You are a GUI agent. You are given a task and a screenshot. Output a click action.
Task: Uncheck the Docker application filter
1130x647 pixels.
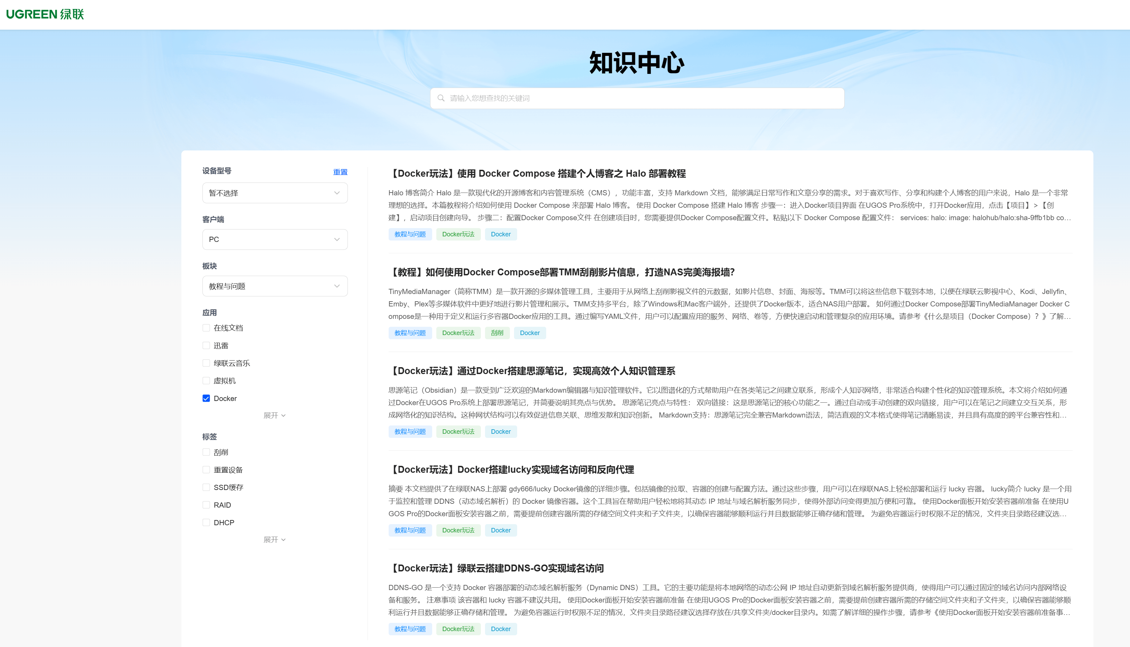[207, 398]
